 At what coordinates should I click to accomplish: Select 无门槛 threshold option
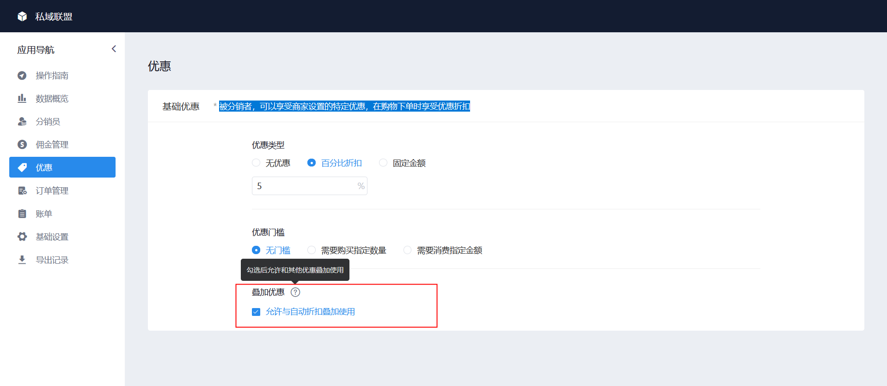[256, 250]
